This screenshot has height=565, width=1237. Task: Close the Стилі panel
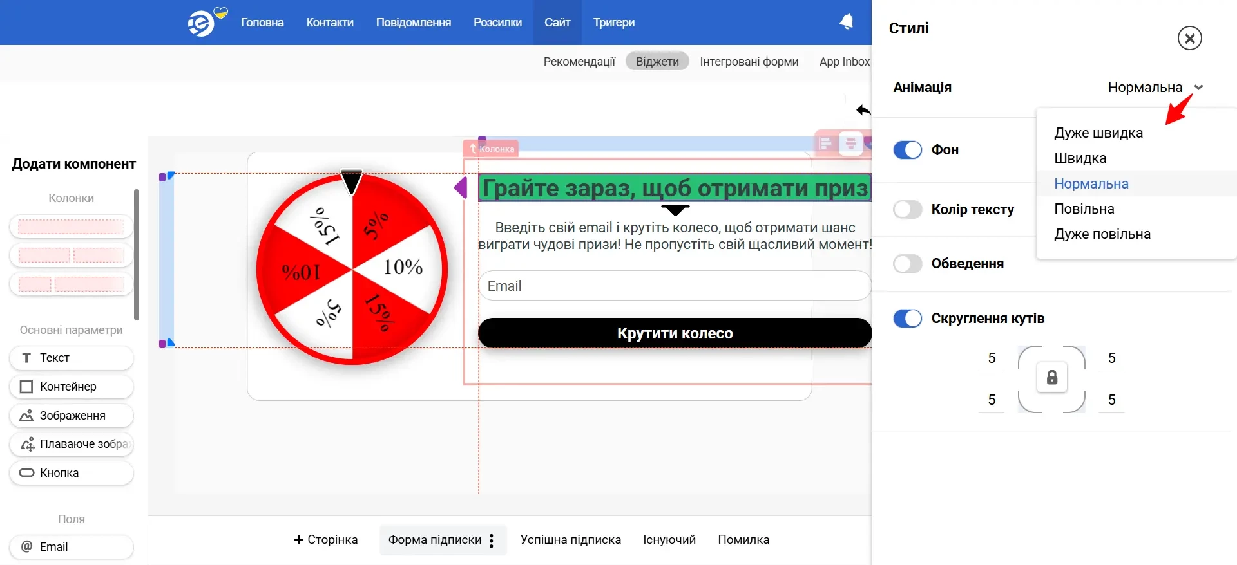click(1189, 39)
